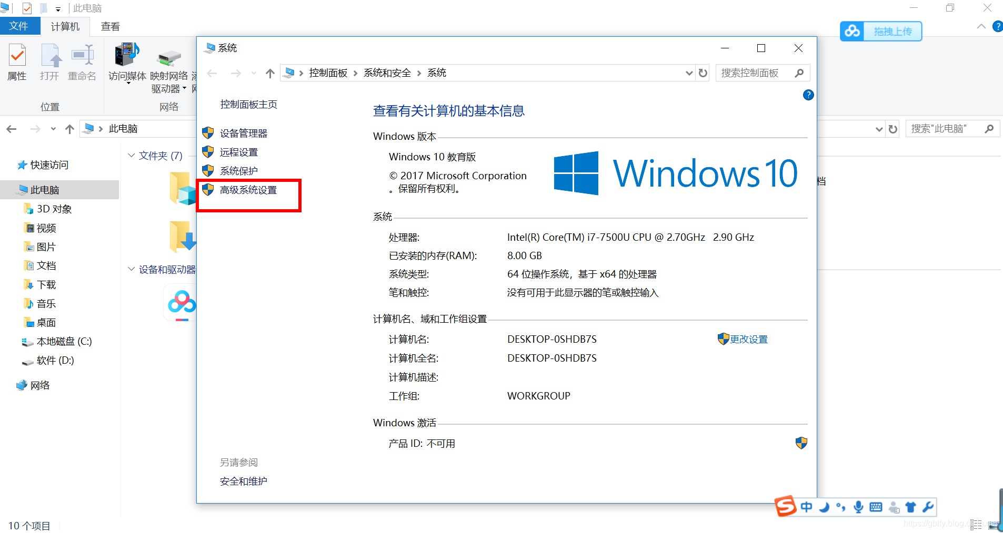Viewport: 1003px width, 533px height.
Task: Click Sogou input microphone icon
Action: 858,507
